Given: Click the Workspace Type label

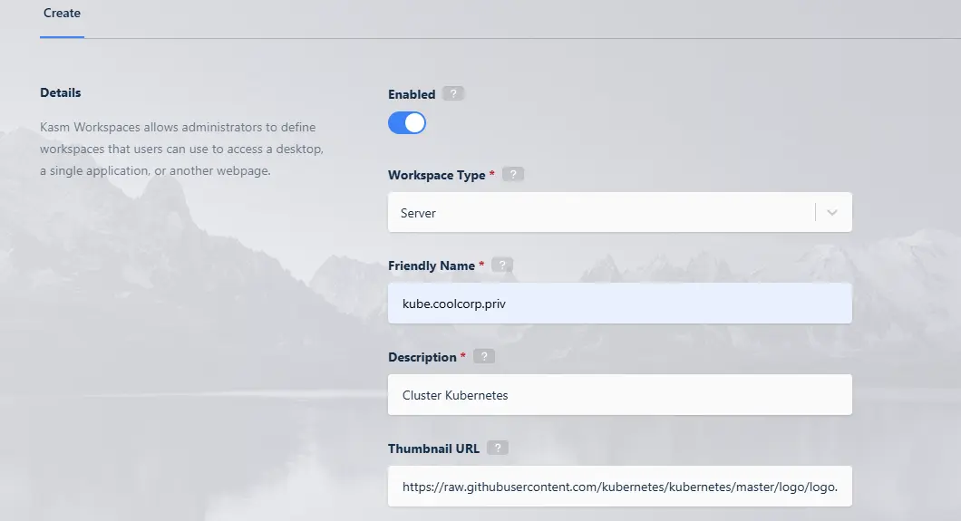Looking at the screenshot, I should pyautogui.click(x=436, y=175).
